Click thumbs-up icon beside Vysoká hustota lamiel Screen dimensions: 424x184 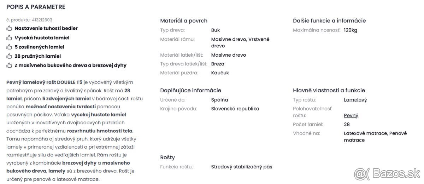click(x=9, y=38)
